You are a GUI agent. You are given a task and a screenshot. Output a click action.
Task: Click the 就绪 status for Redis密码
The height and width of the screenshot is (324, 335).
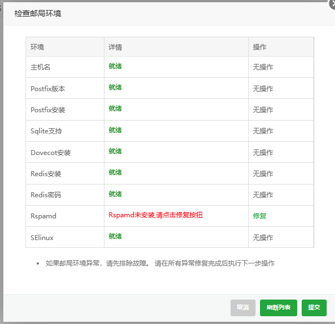115,194
